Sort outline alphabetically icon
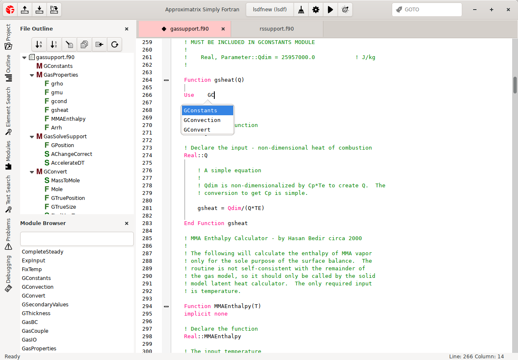 coord(39,44)
